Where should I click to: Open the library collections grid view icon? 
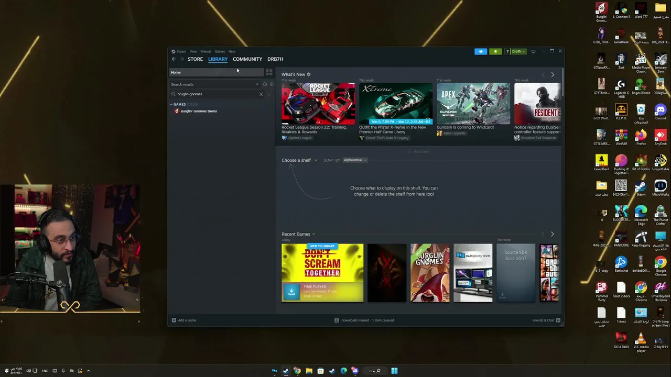[269, 72]
